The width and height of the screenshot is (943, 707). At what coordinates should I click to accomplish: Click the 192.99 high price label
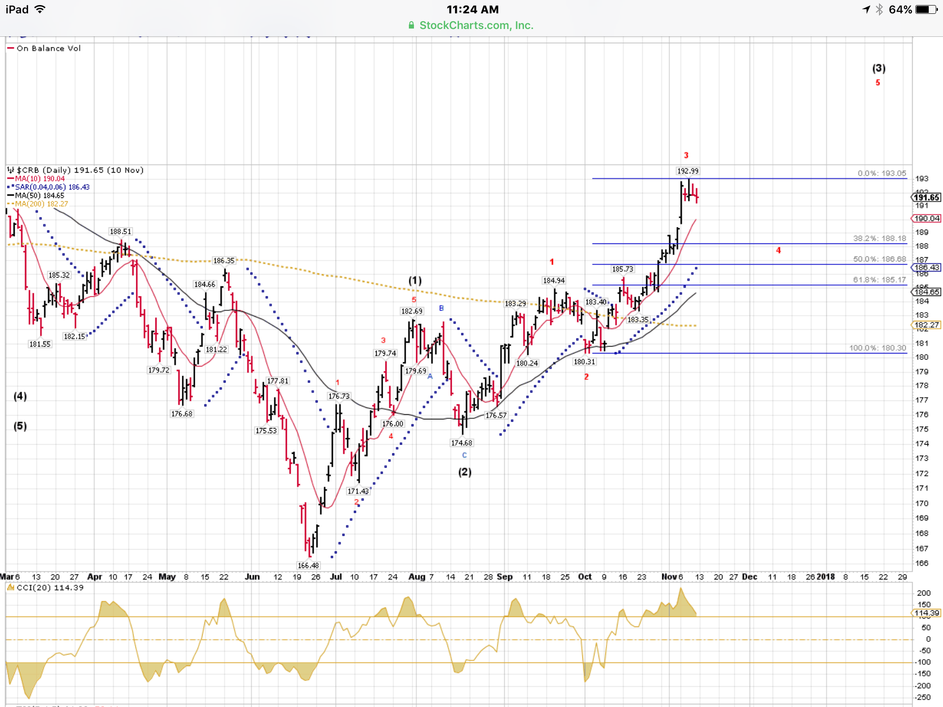687,171
